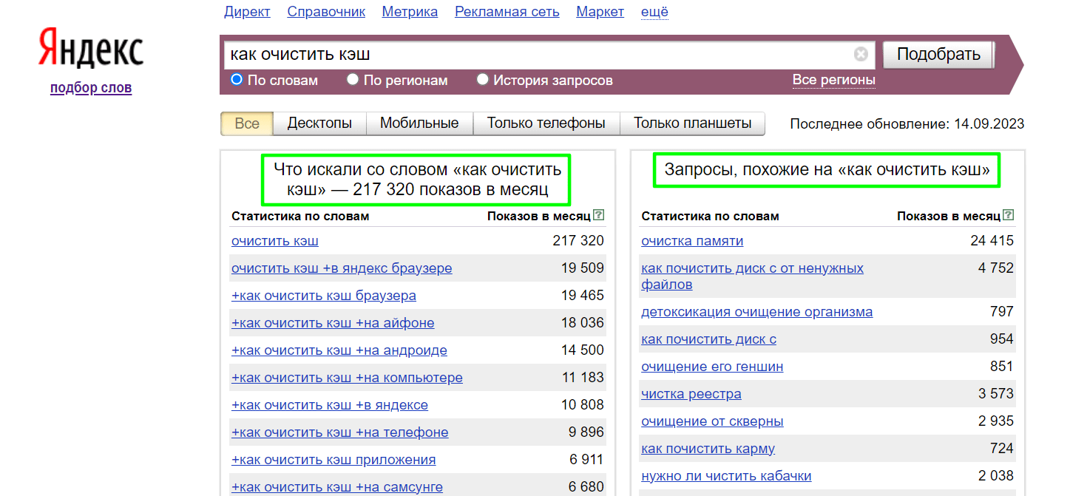Viewport: 1070px width, 496px height.
Task: Select the «История запросов» radio button
Action: pyautogui.click(x=483, y=79)
